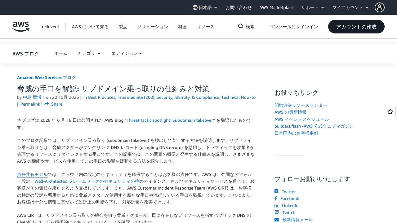The image size is (397, 223).
Task: Open Threat tactic spotlight: Subdomain takeover link
Action: point(170,120)
